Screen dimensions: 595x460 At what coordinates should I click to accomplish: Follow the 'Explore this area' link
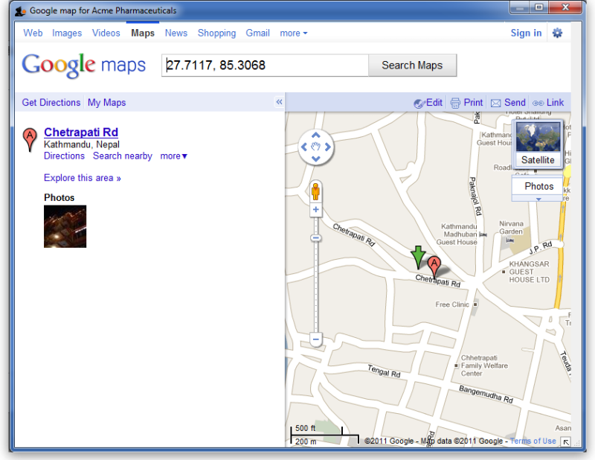coord(82,178)
